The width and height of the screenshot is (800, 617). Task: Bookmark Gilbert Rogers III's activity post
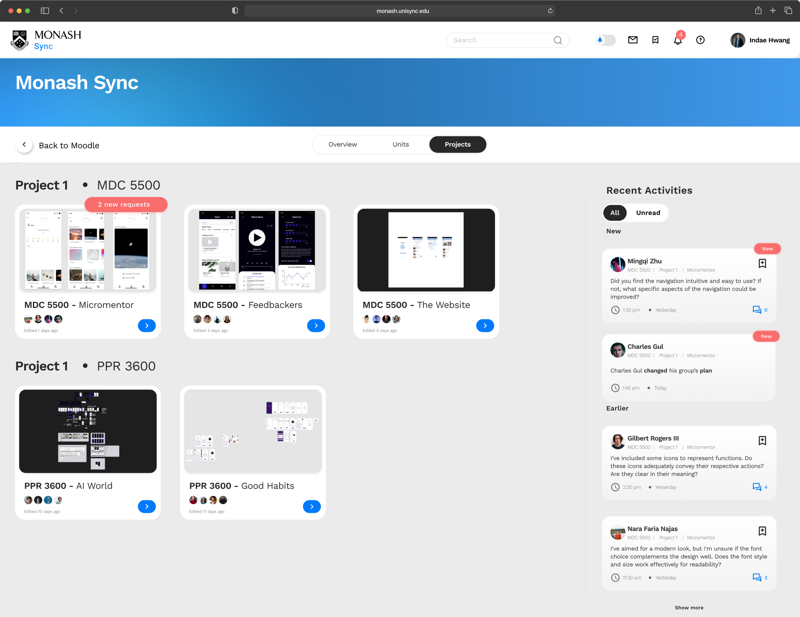[762, 441]
